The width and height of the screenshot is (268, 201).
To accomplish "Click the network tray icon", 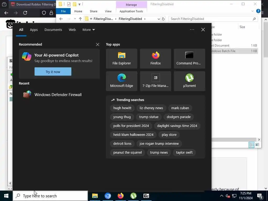I will 234,196.
